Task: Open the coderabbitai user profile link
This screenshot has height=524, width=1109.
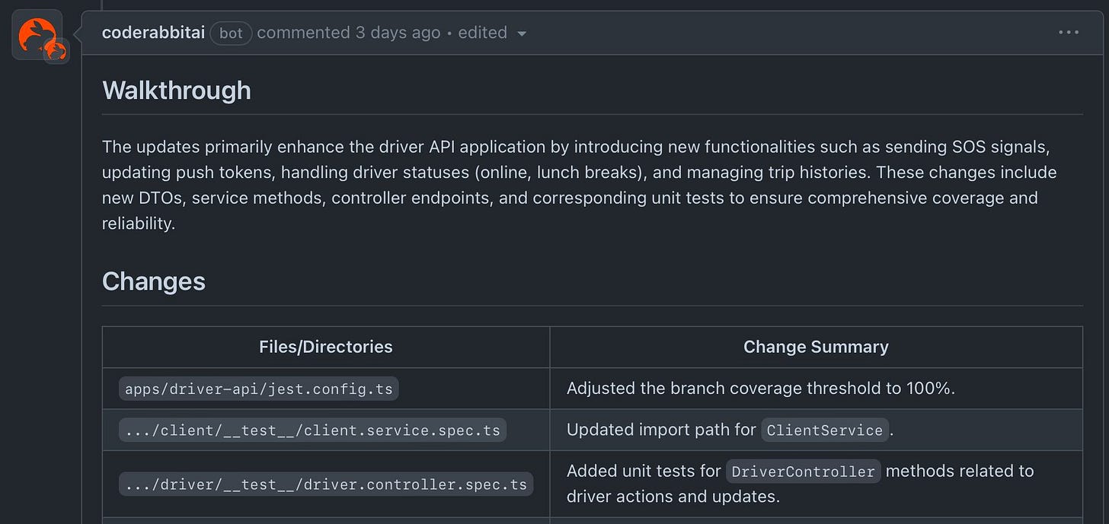Action: point(153,33)
